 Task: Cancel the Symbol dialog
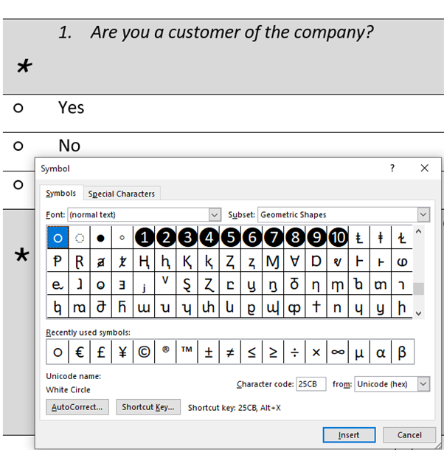pyautogui.click(x=409, y=435)
